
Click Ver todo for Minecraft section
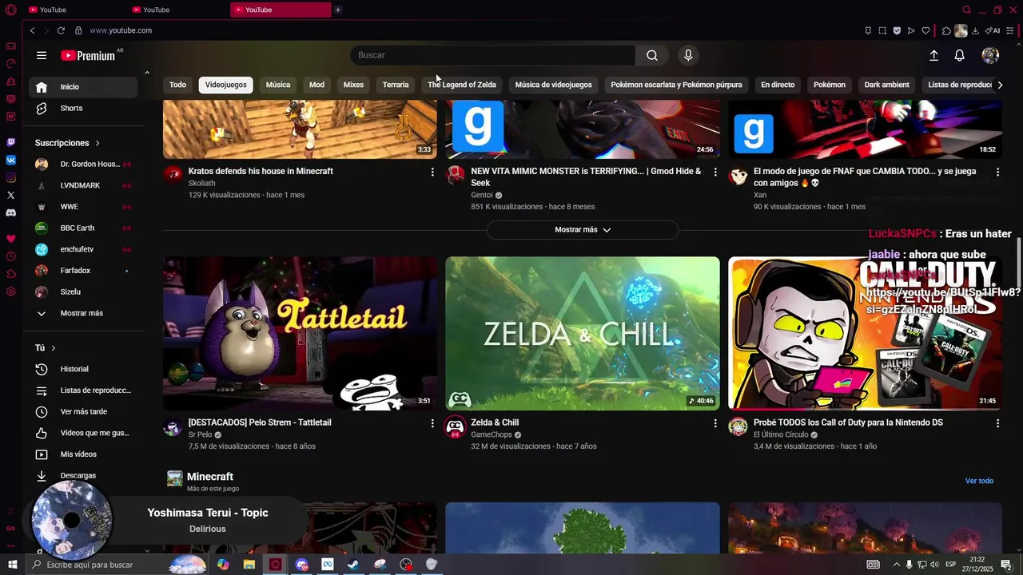click(x=979, y=481)
